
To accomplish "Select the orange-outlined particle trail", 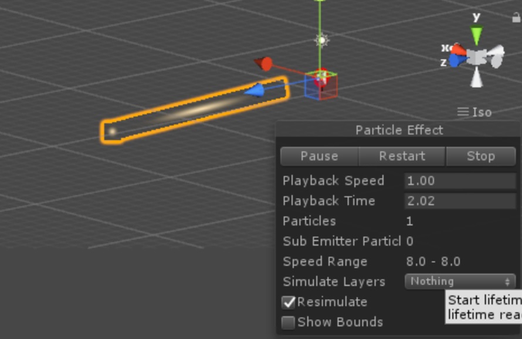I will (194, 111).
